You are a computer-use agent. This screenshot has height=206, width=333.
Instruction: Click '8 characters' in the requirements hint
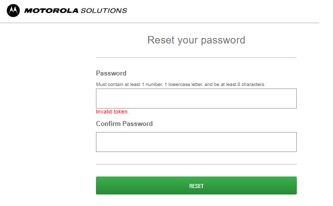pyautogui.click(x=251, y=84)
